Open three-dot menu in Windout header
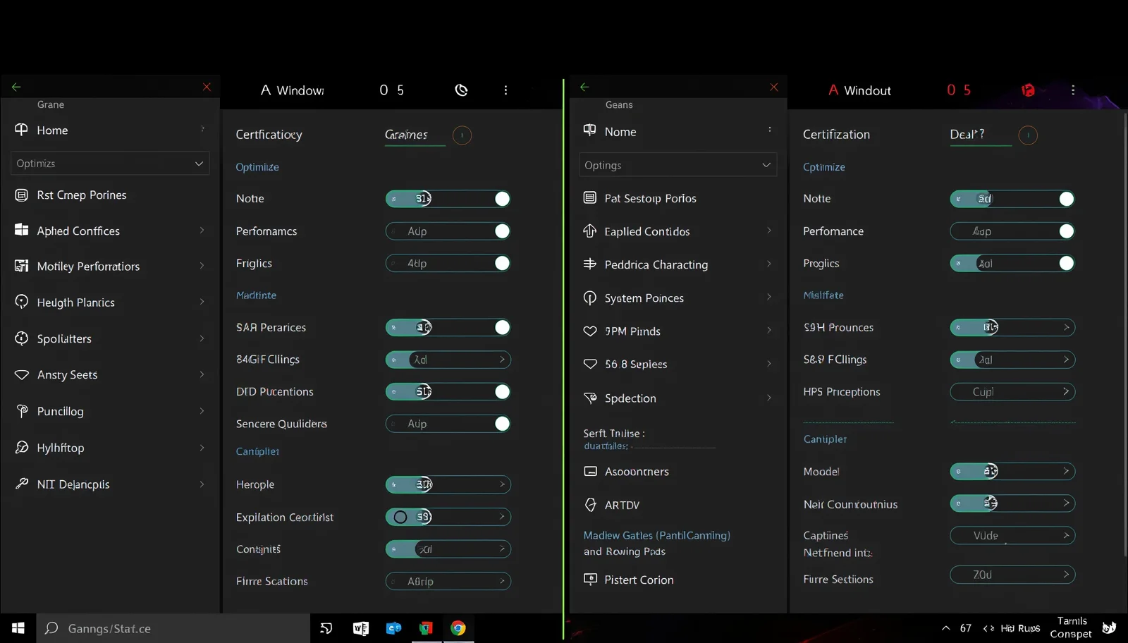Screen dimensions: 1128x643 (1073, 90)
